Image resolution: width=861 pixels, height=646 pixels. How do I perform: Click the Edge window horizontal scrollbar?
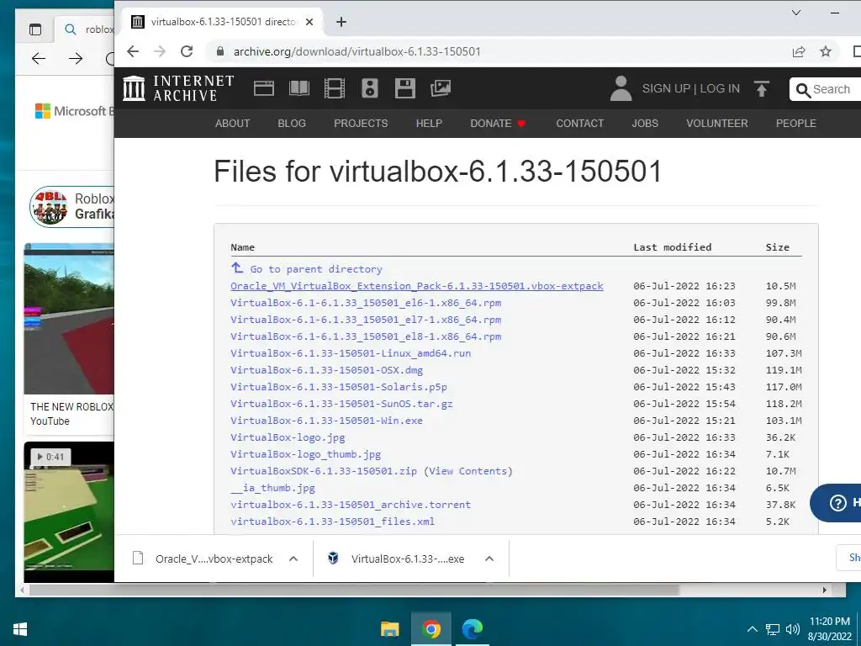[354, 590]
